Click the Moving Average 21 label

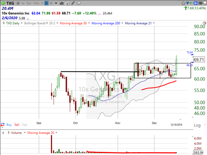pyautogui.click(x=138, y=23)
